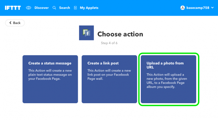Choose the Create a status message action
Viewport: 218px width, 120px height.
coord(50,79)
